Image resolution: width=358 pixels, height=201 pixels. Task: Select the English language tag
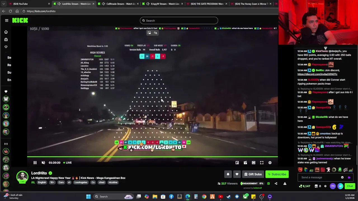tap(42, 182)
